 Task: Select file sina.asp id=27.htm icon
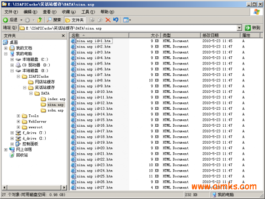[x=74, y=188]
